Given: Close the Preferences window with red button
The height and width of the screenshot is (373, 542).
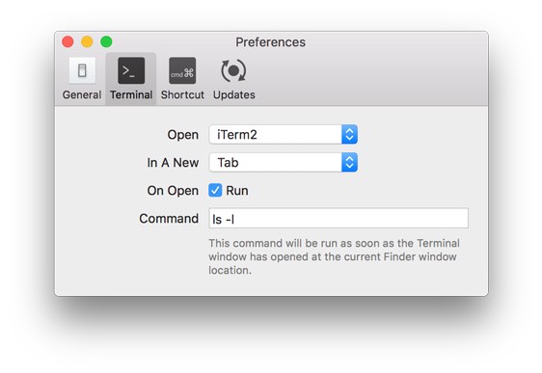Looking at the screenshot, I should click(68, 41).
